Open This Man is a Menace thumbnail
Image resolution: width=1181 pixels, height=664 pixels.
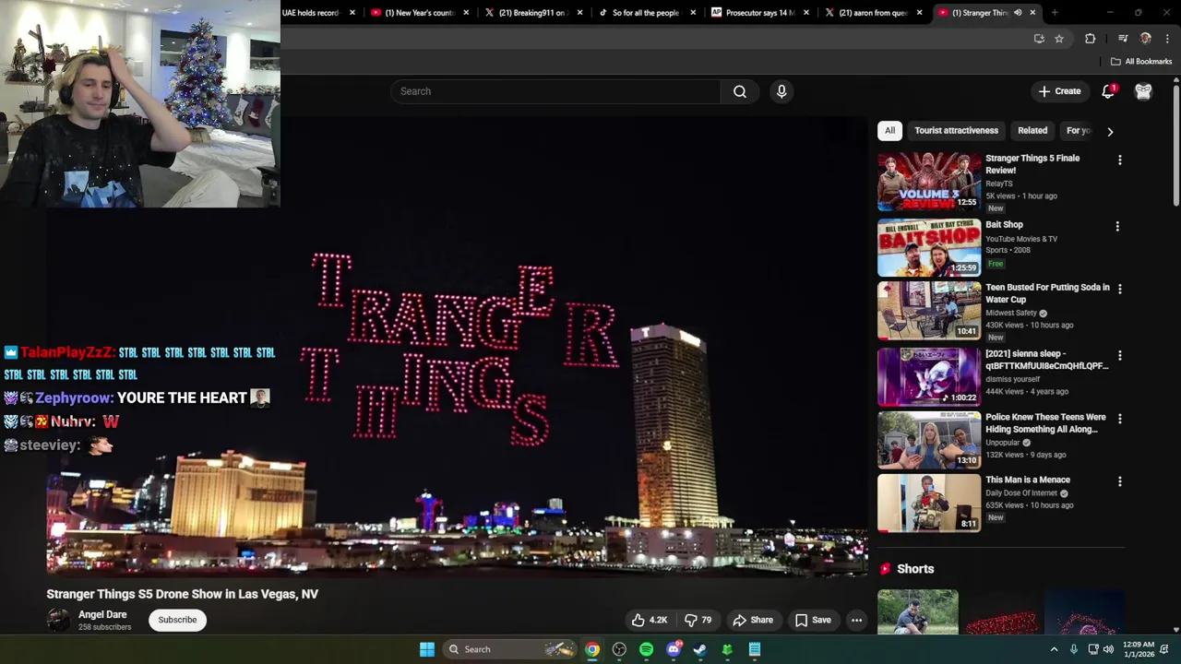[x=929, y=503]
